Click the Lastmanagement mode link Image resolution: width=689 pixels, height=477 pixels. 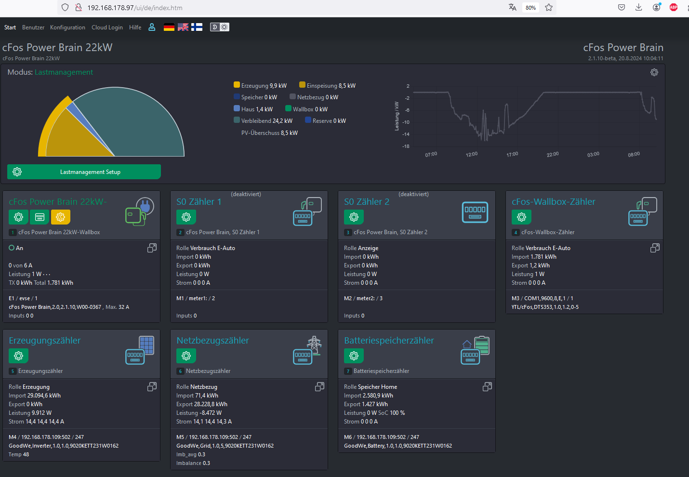pos(64,72)
